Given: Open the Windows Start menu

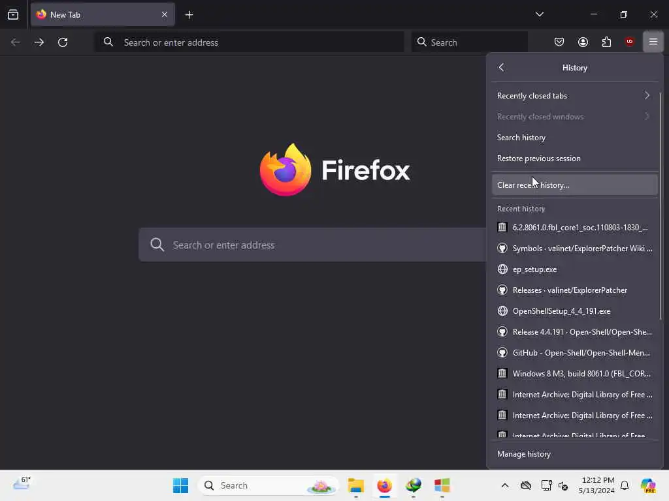Looking at the screenshot, I should click(180, 485).
